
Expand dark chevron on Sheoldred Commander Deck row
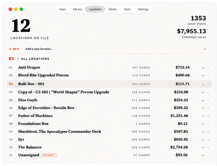click(x=203, y=132)
